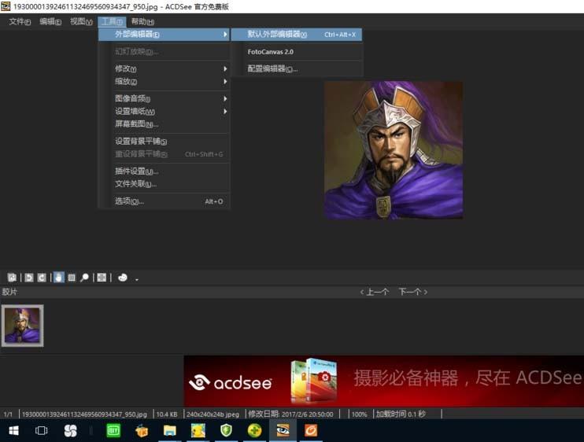Open the ACDSee advertisement banner
Screen dimensions: 584x442
point(384,381)
